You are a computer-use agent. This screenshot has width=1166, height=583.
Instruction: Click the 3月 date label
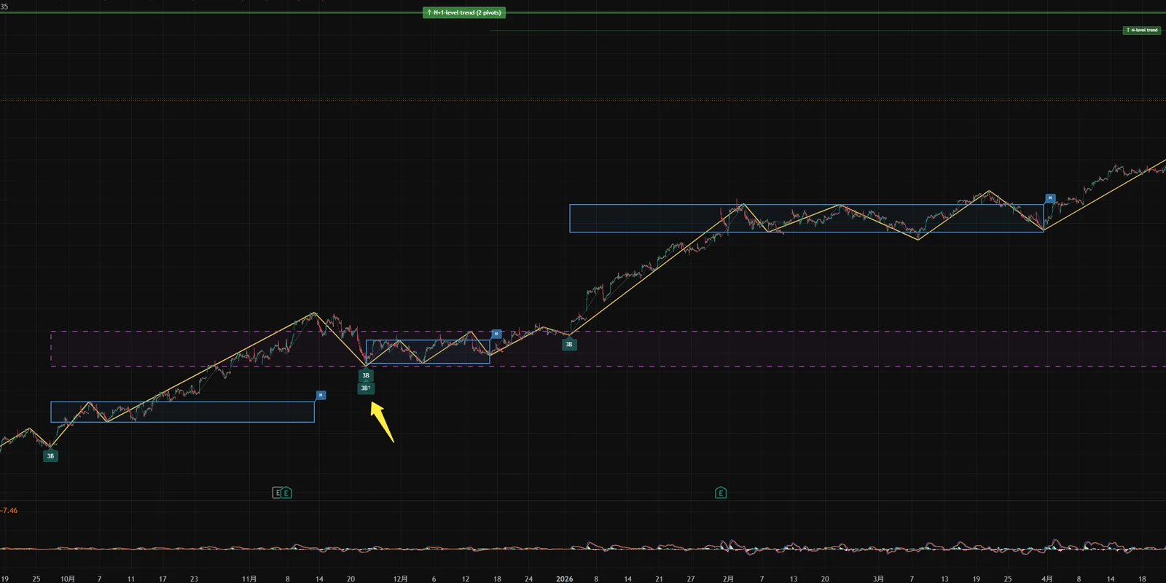(x=878, y=579)
